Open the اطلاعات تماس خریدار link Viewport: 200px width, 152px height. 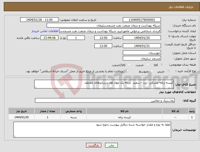tap(45, 31)
